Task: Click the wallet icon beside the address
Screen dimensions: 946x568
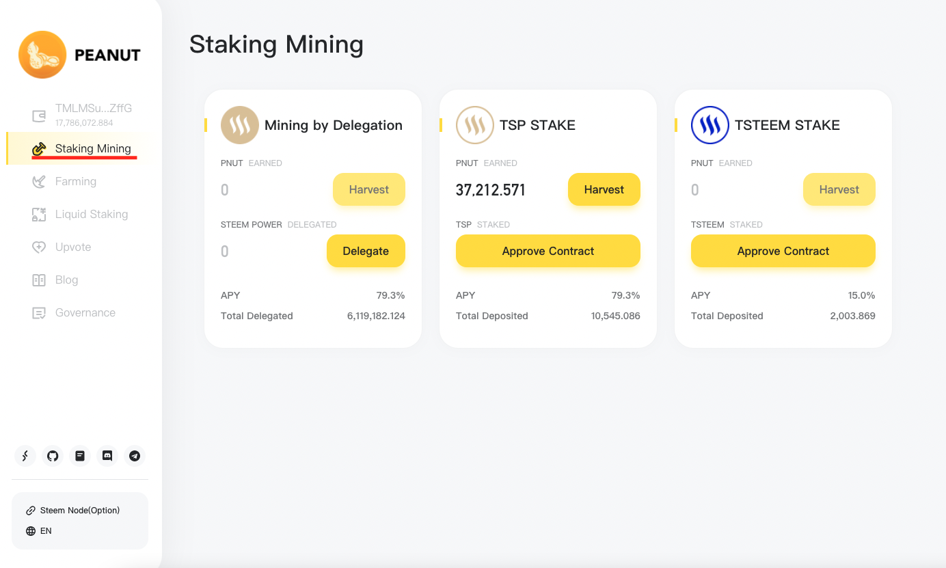Action: tap(39, 116)
